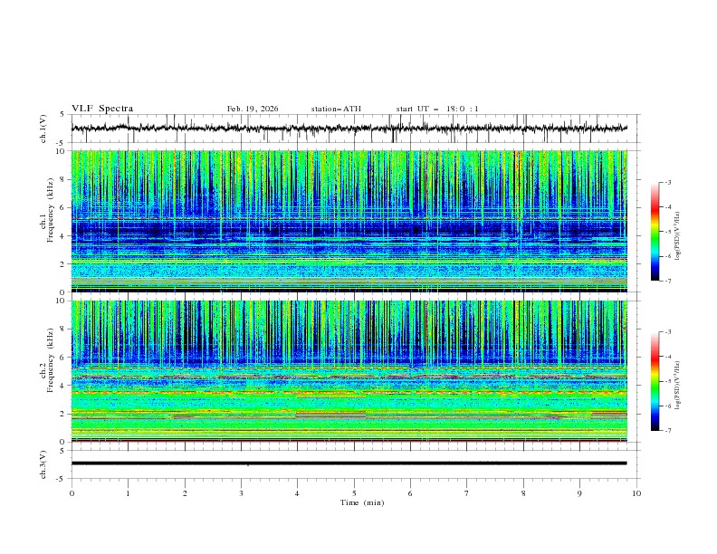Image resolution: width=717 pixels, height=554 pixels.
Task: Click the '-3' label on ch.1 color scale
Action: (667, 182)
